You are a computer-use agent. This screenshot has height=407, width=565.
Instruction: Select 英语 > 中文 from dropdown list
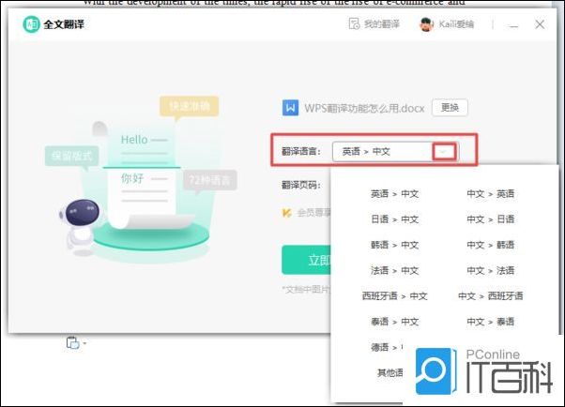tap(394, 194)
